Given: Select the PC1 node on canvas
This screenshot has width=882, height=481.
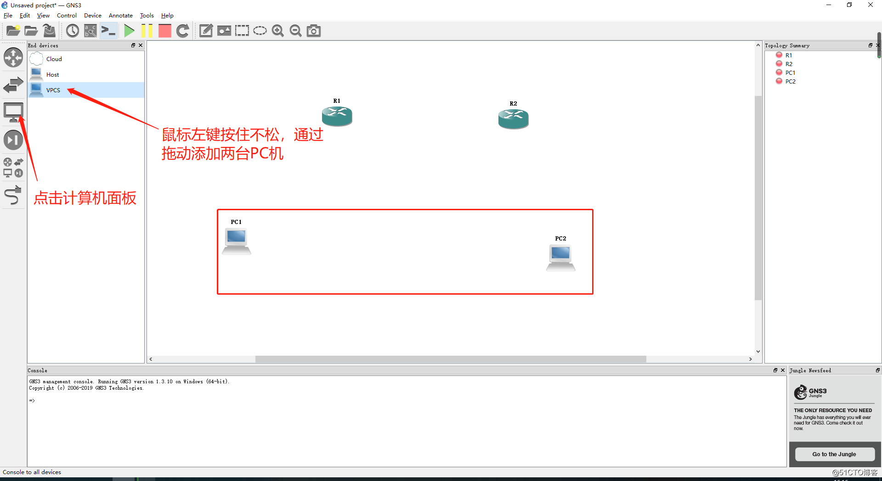Looking at the screenshot, I should point(237,241).
